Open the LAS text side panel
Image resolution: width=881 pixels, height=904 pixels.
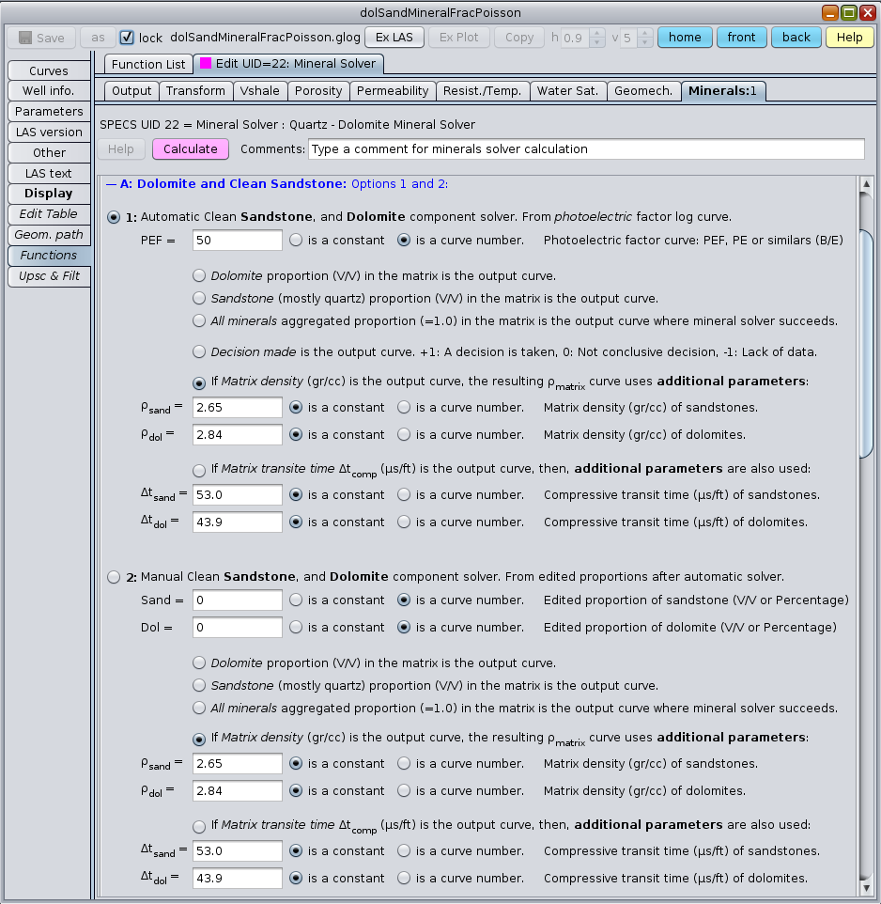tap(49, 173)
